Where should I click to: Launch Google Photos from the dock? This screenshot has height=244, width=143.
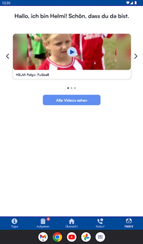pyautogui.click(x=86, y=237)
